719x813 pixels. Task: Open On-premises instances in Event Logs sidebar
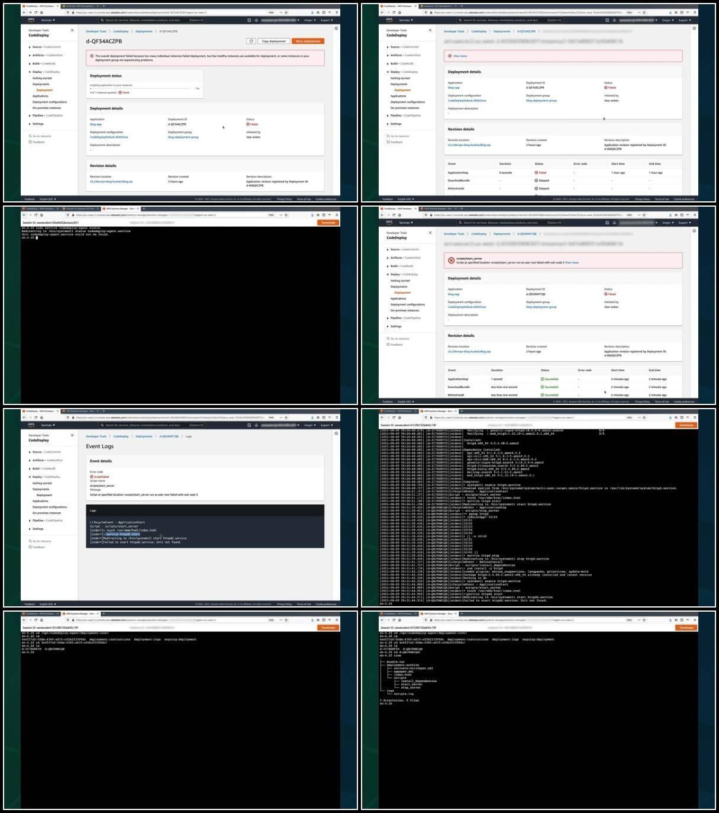(x=47, y=513)
